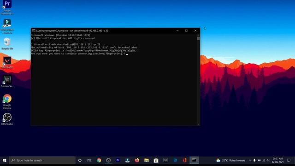Launch Filmora from the taskbar
Viewport: 295px width, 166px height.
click(127, 160)
